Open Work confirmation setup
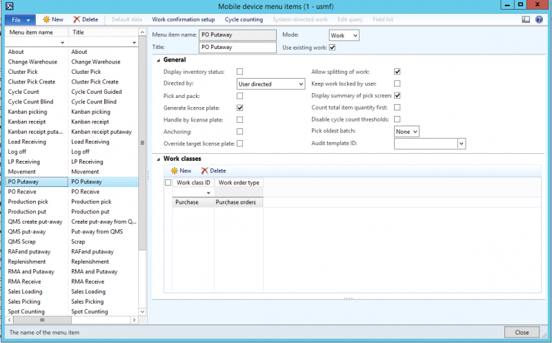 click(x=184, y=19)
